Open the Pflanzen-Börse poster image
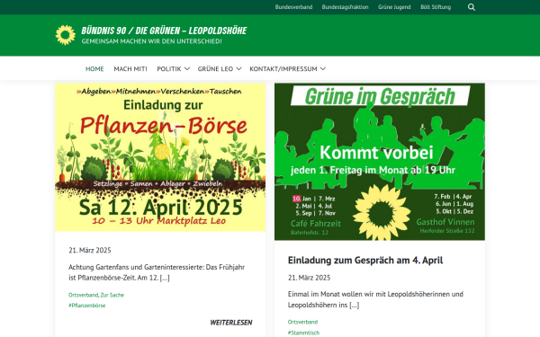The width and height of the screenshot is (540, 337). click(160, 157)
